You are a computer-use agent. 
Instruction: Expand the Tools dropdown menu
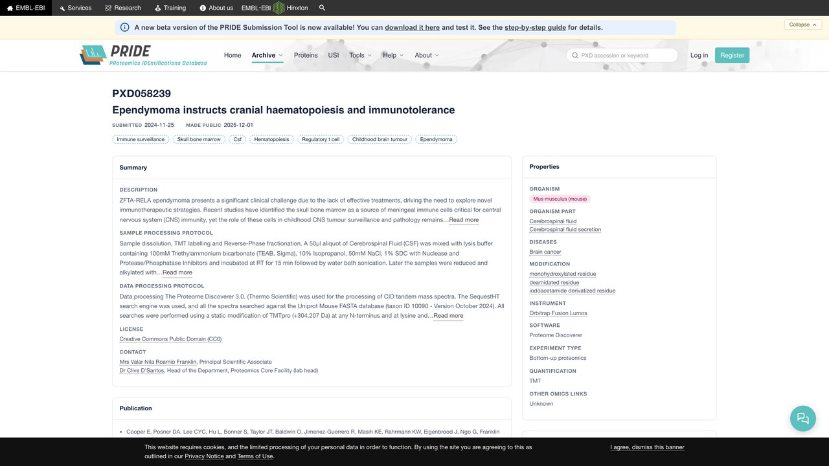360,55
